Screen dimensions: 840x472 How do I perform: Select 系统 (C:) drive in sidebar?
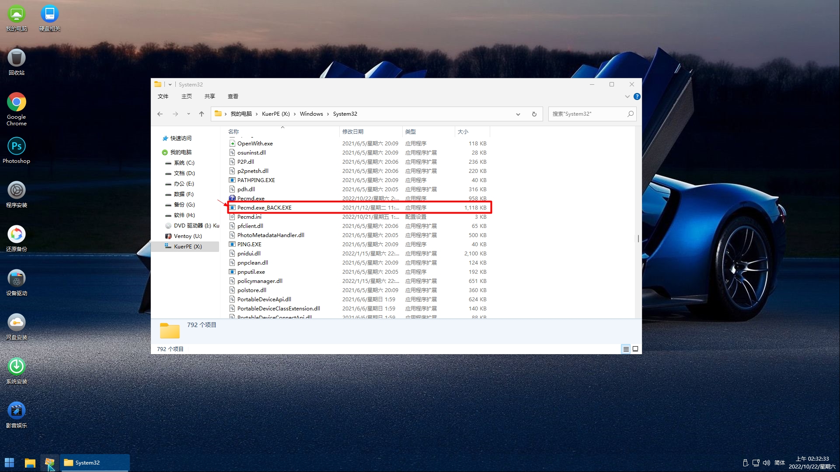184,163
